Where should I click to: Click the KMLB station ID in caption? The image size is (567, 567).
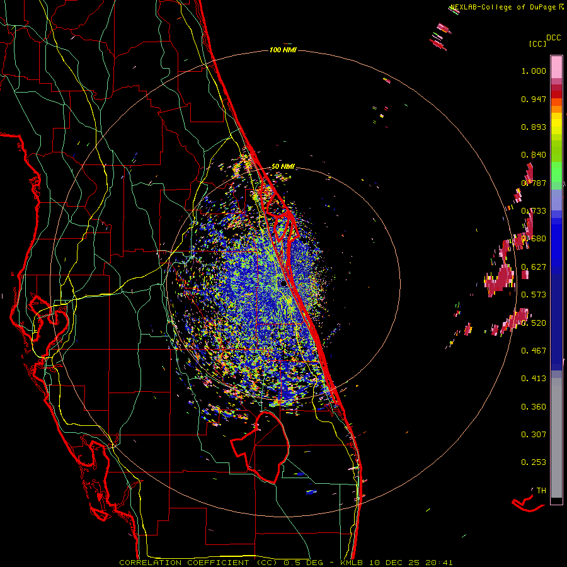click(x=353, y=563)
